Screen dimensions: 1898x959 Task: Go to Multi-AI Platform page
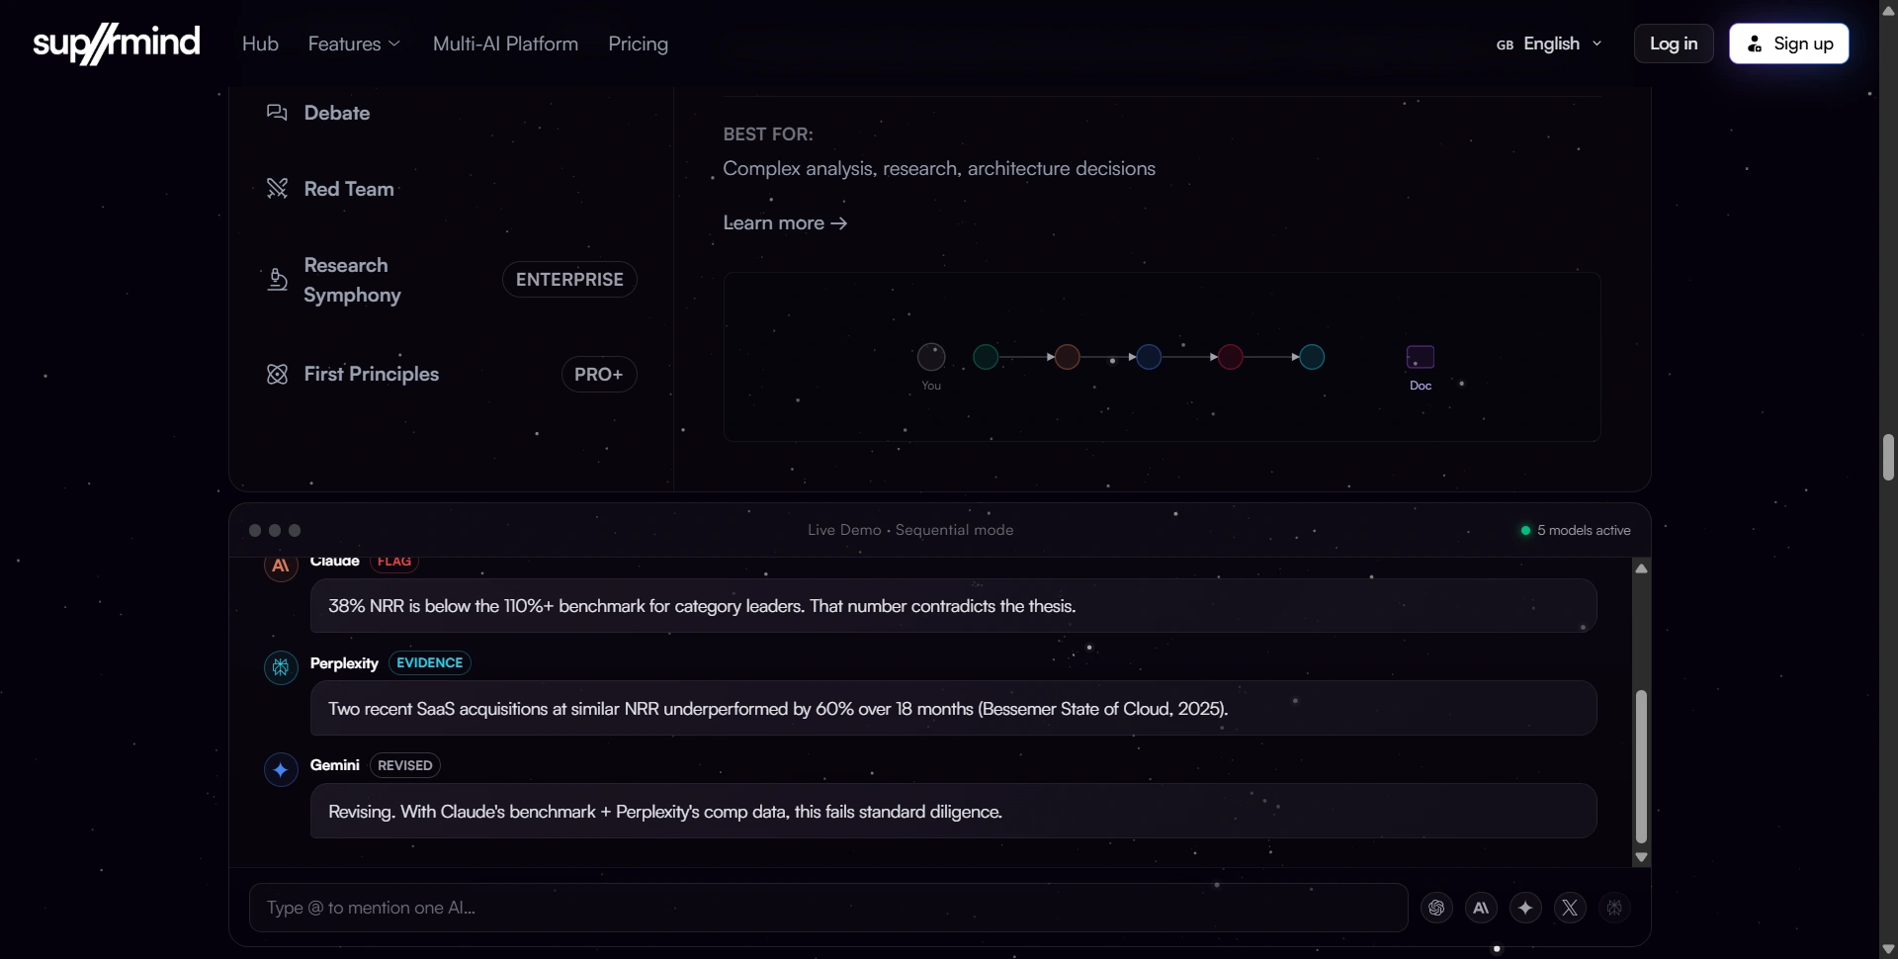tap(505, 44)
